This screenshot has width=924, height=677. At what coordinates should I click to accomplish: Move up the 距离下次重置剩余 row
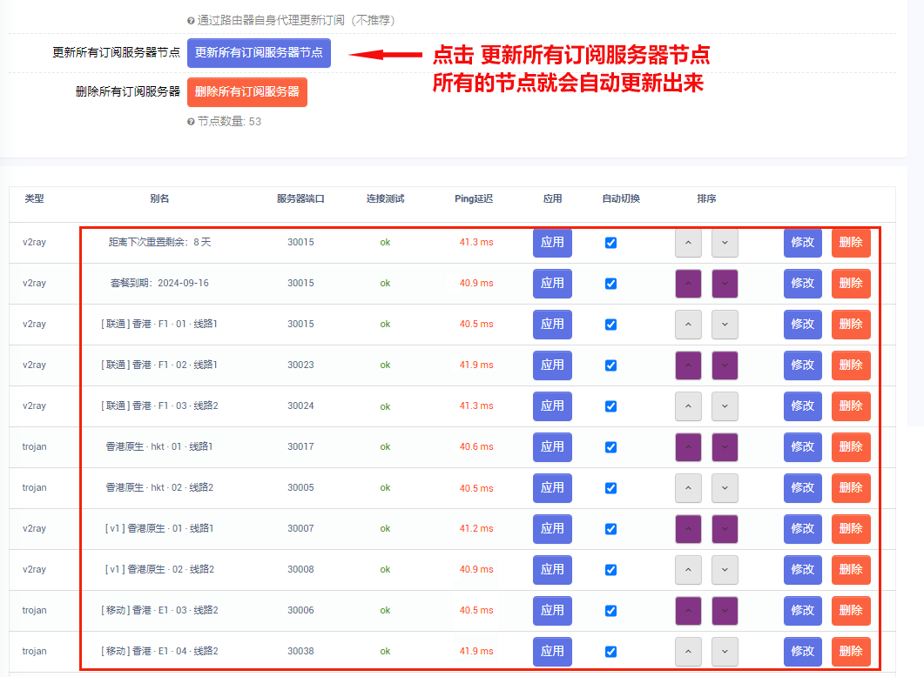coord(688,243)
